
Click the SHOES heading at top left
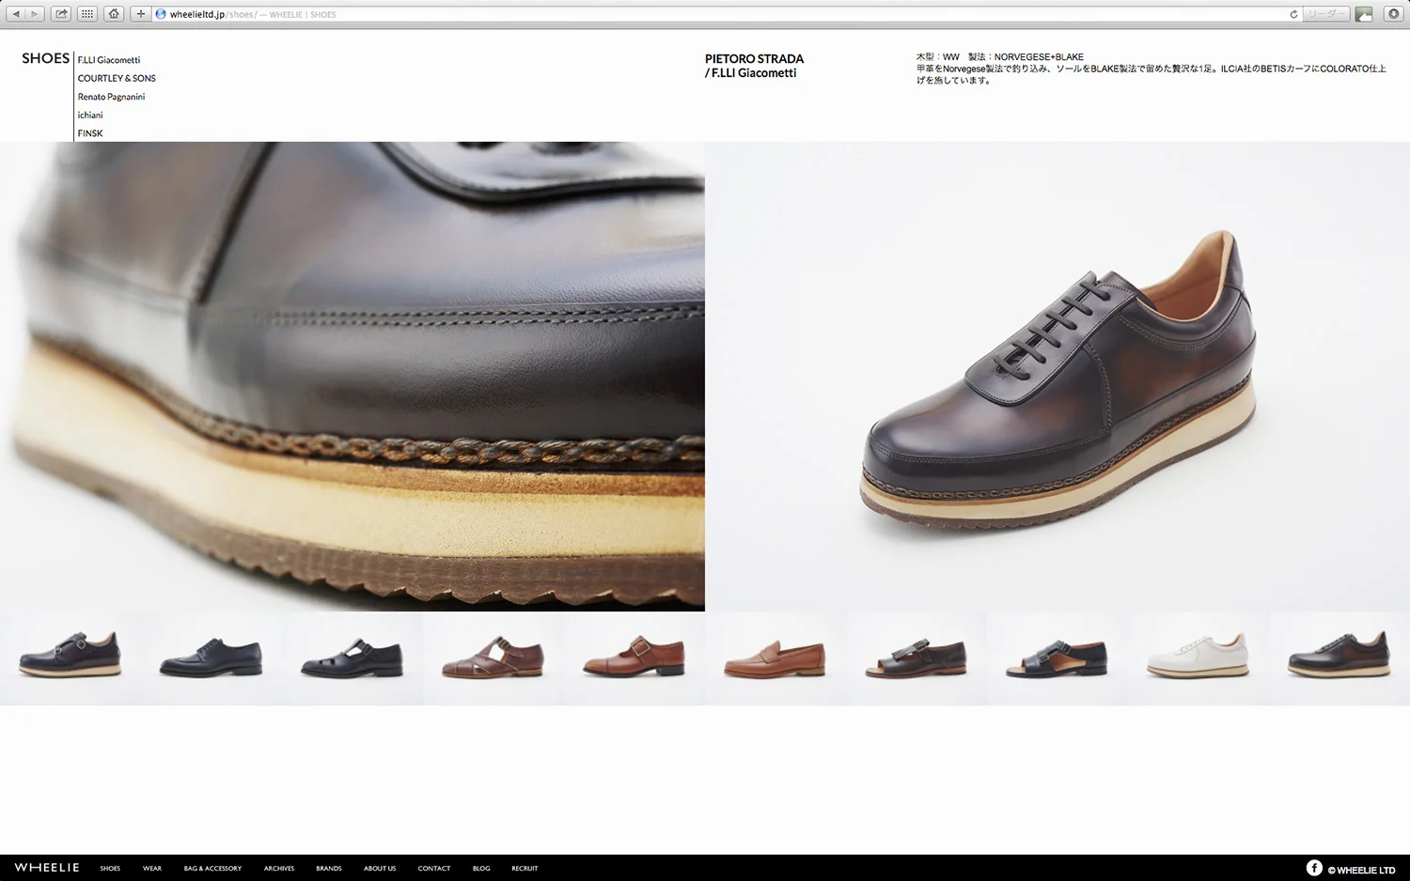(46, 58)
